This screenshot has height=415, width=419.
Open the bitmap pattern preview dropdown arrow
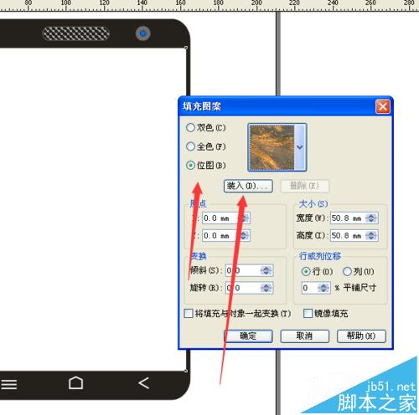click(300, 147)
